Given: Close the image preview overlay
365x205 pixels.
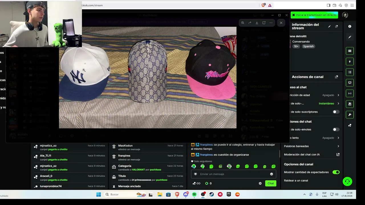Looking at the screenshot, I should [x=281, y=23].
